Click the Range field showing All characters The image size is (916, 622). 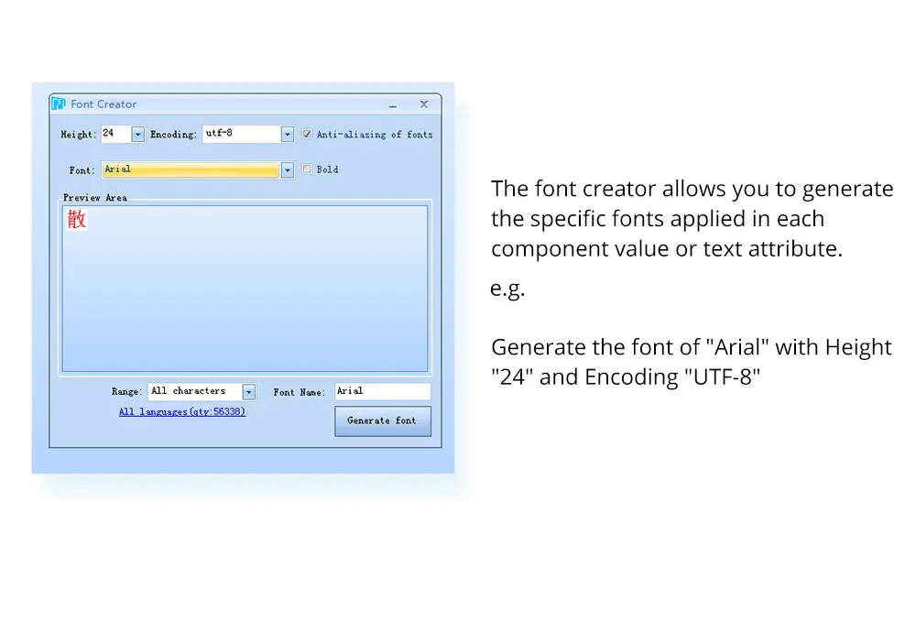point(195,391)
